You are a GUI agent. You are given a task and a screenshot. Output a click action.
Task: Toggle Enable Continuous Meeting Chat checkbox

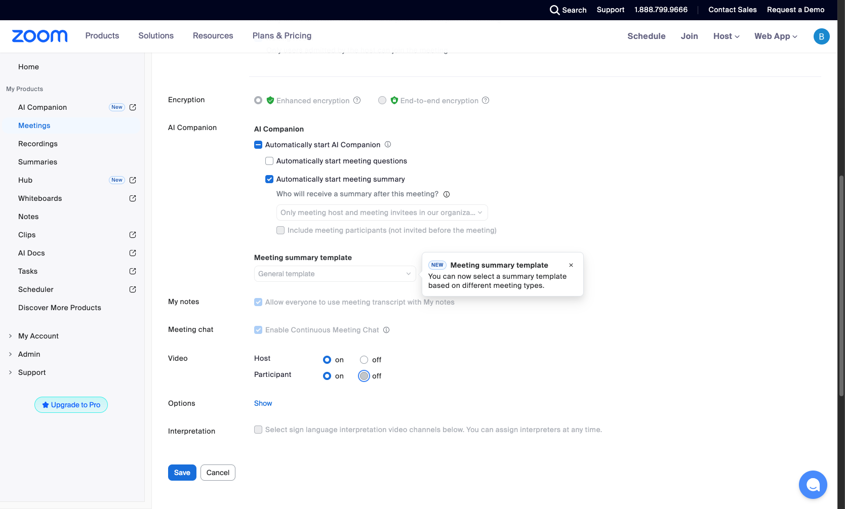tap(258, 330)
